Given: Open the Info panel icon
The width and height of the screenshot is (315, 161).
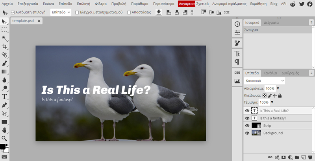Looking at the screenshot, I should [237, 24].
